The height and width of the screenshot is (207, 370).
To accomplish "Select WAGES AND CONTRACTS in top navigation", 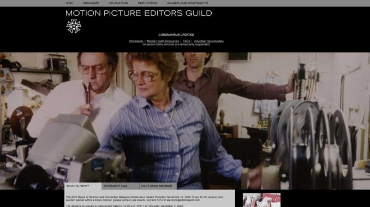I will point(188,3).
